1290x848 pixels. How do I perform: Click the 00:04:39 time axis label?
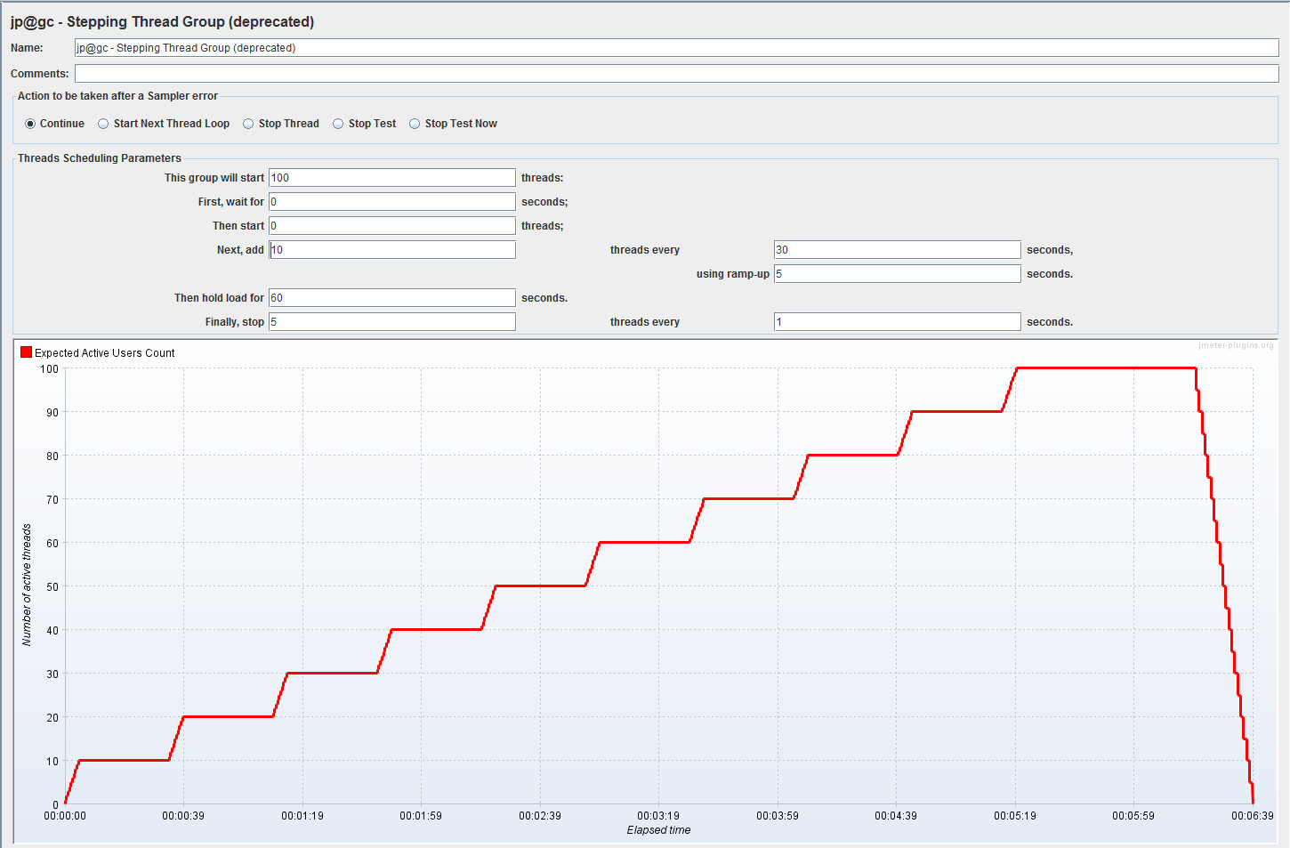(x=896, y=816)
